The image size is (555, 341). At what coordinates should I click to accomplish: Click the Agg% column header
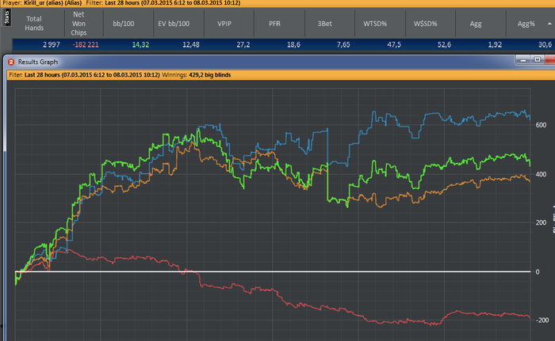526,24
